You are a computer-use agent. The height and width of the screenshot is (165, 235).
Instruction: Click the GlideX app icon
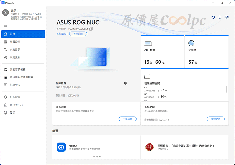pos(61,147)
